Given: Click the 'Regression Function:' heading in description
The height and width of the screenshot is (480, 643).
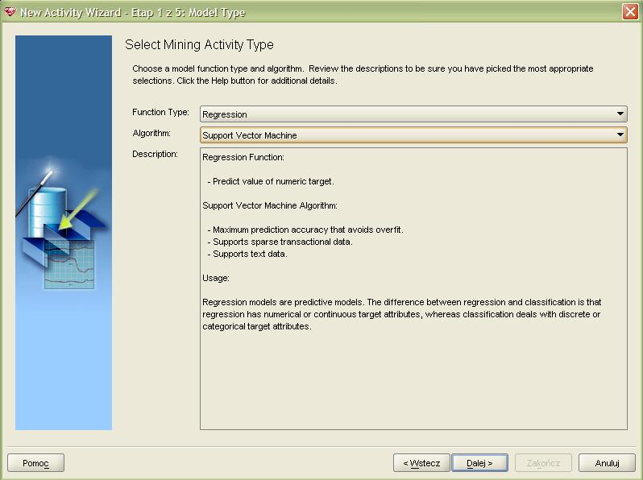Looking at the screenshot, I should [243, 157].
